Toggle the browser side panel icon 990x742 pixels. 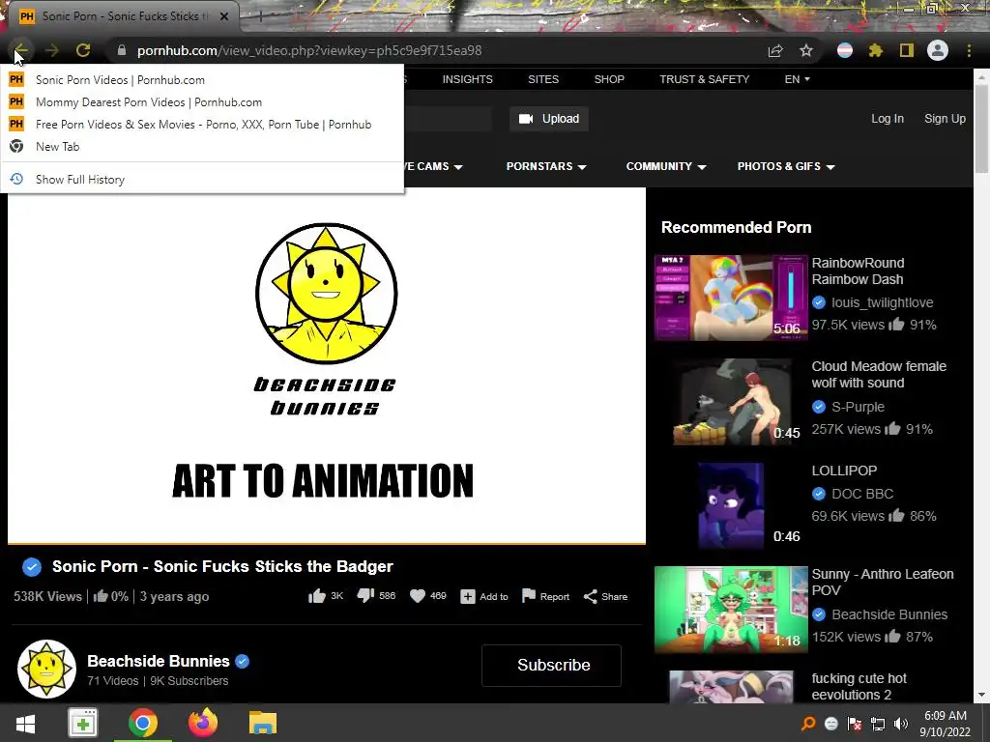coord(907,50)
